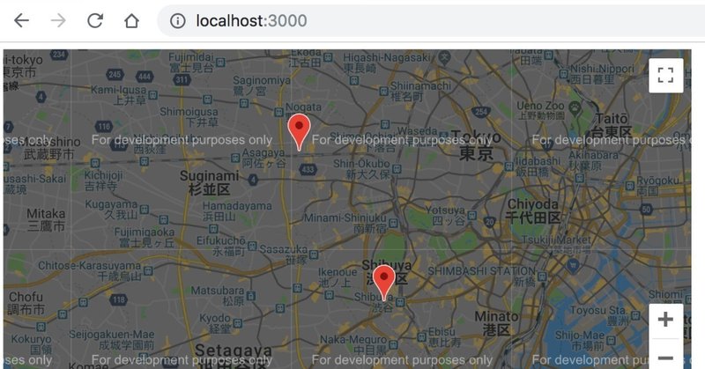
Task: Click the Fujimigaoka station label
Action: pos(145,237)
